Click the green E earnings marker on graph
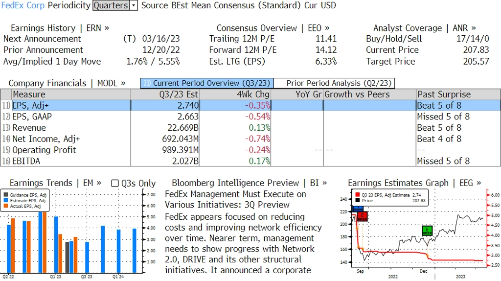 pos(427,231)
